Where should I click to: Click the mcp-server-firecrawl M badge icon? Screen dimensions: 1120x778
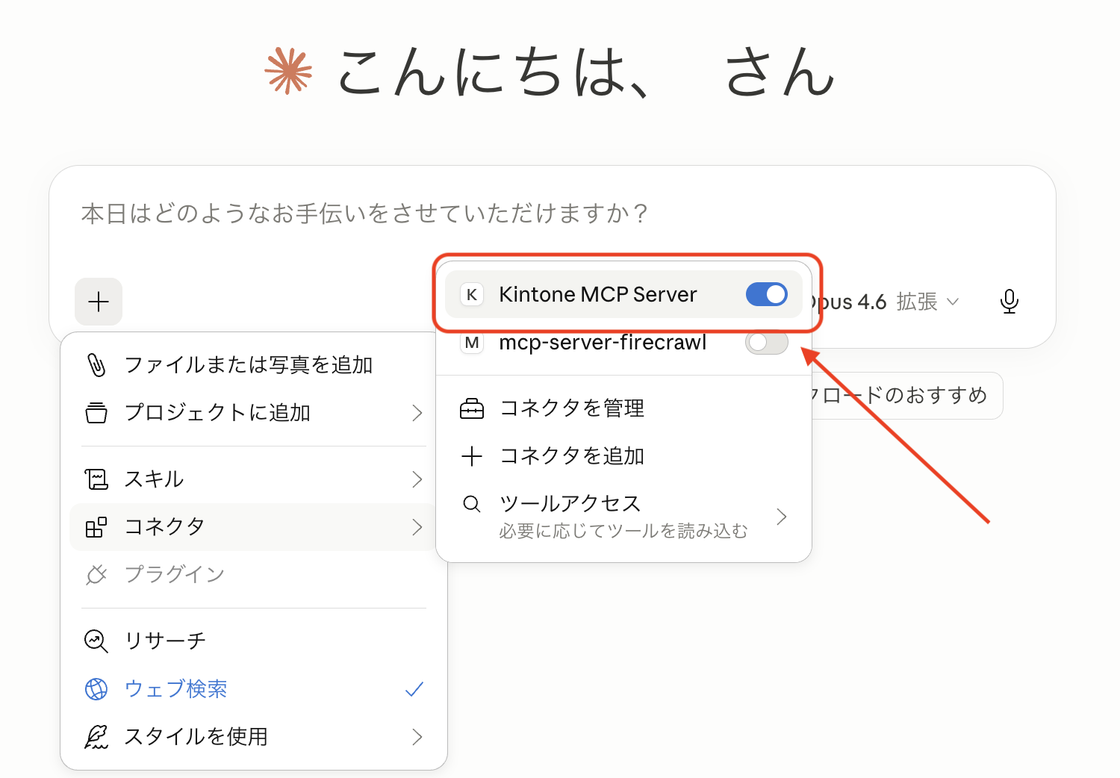[472, 343]
